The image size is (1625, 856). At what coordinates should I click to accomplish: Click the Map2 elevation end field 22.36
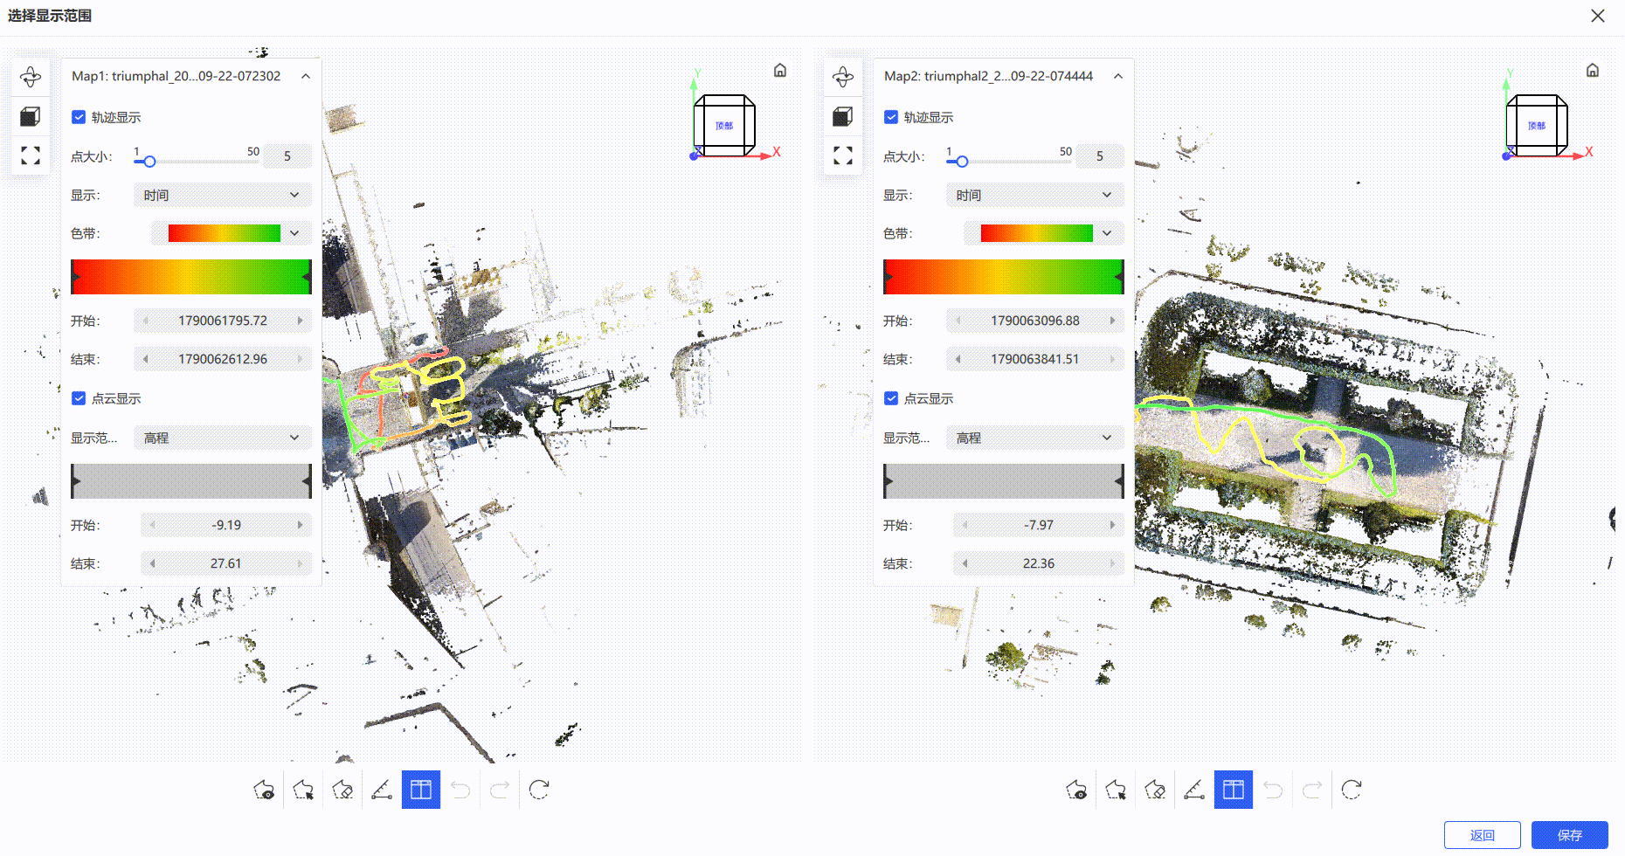click(x=1039, y=563)
